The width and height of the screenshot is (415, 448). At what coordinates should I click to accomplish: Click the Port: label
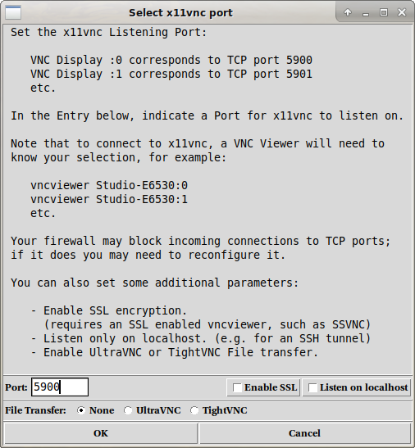pyautogui.click(x=16, y=387)
